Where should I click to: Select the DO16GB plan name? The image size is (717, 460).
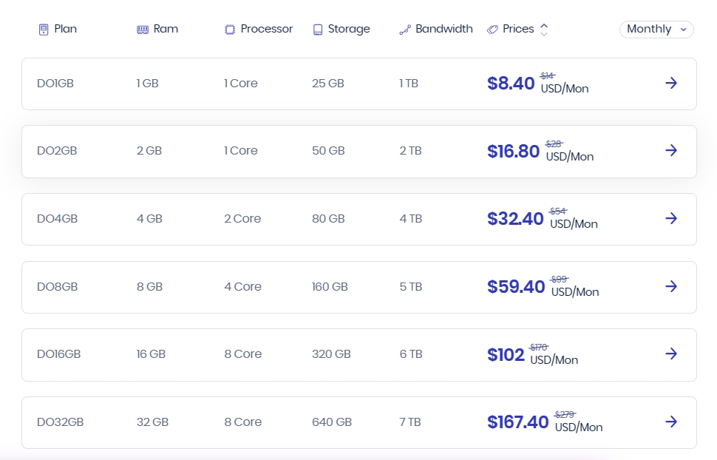tap(58, 354)
